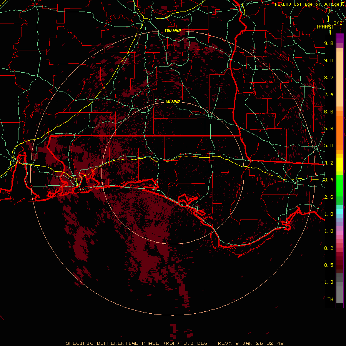Click the 0.2 legend value
The width and height of the screenshot is (346, 346).
click(x=329, y=248)
